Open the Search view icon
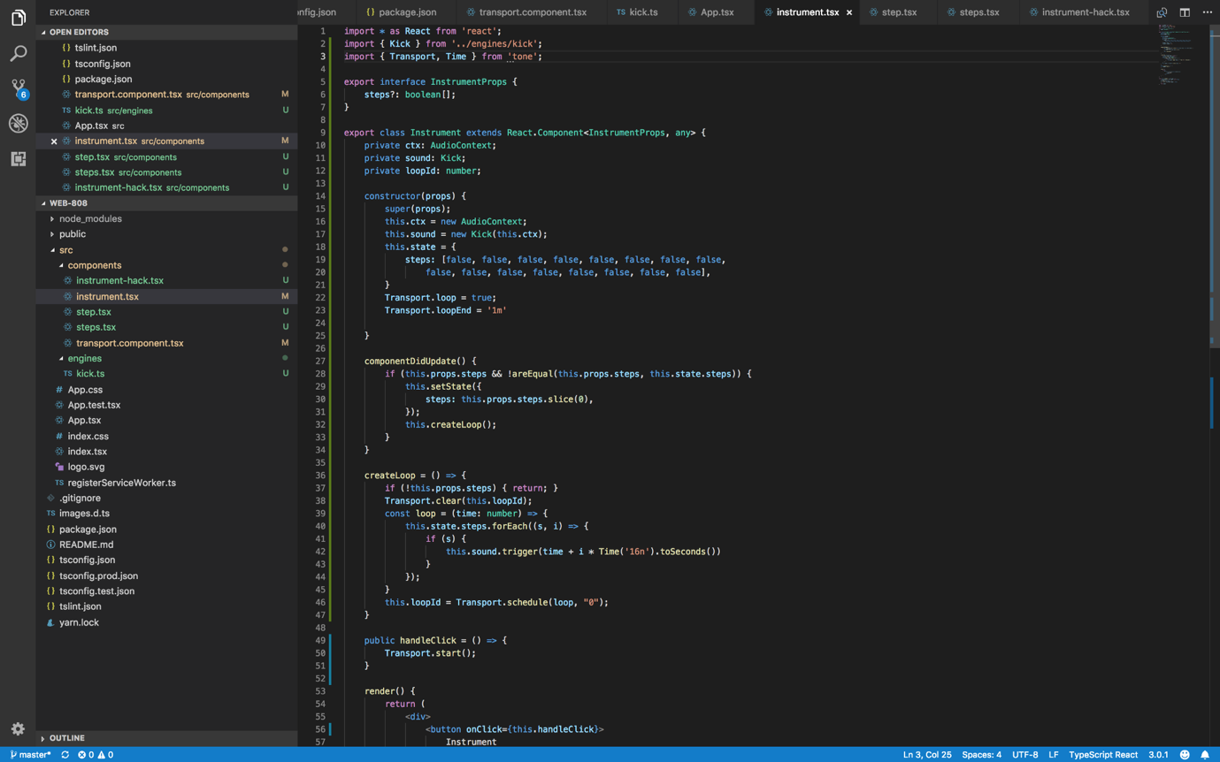Viewport: 1220px width, 762px height. click(18, 54)
